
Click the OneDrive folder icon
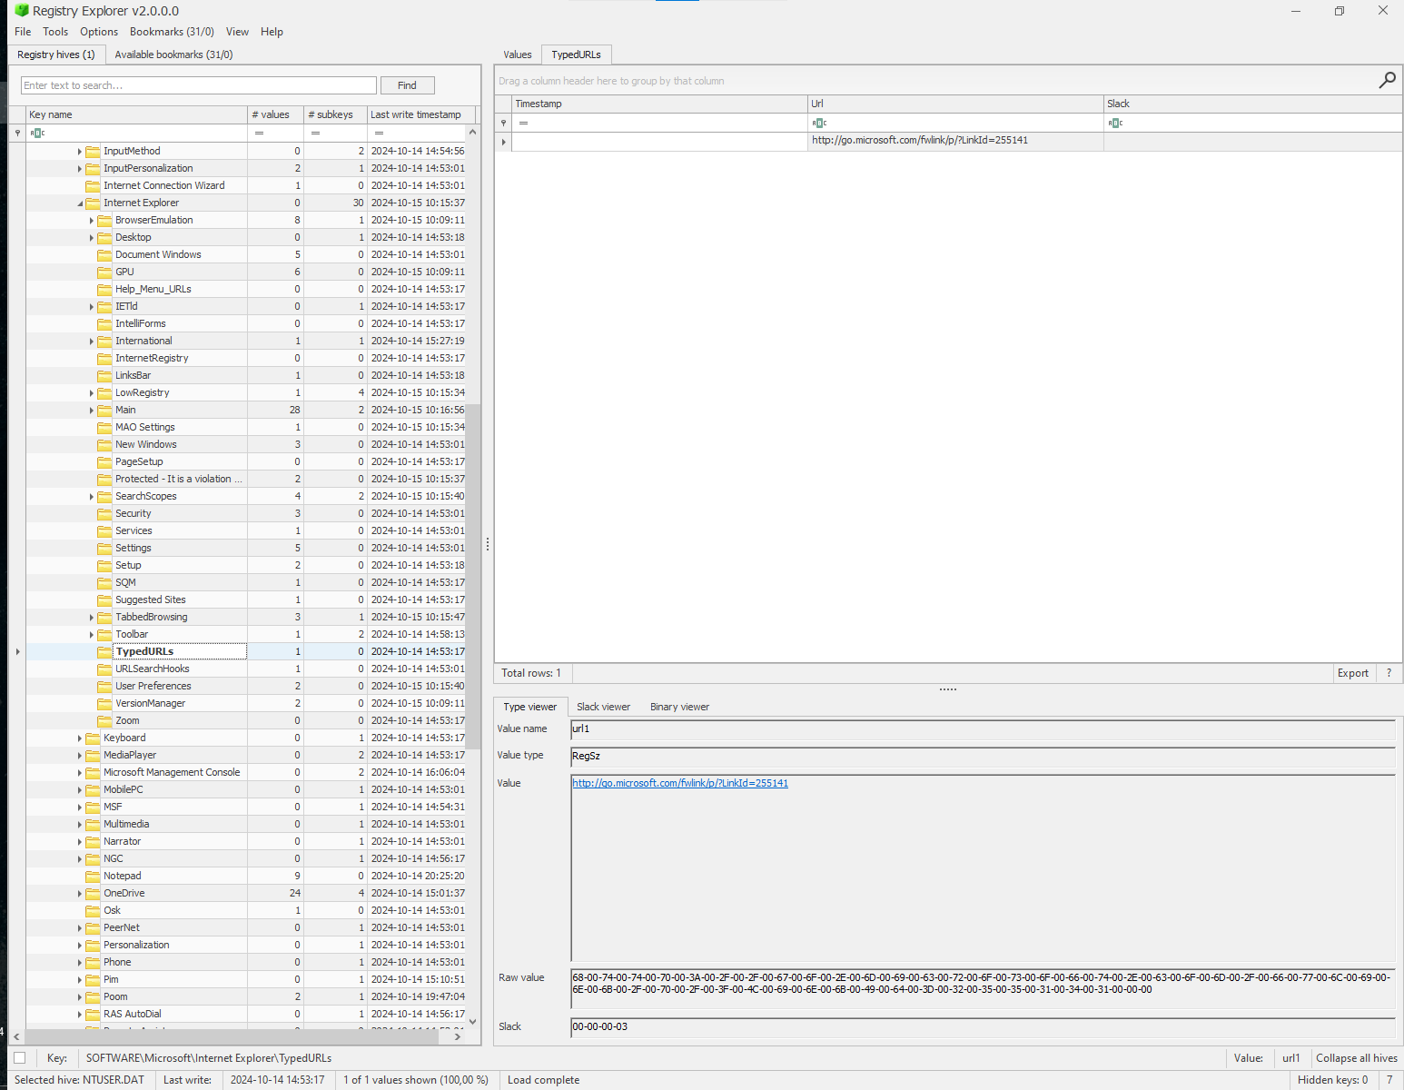[93, 893]
